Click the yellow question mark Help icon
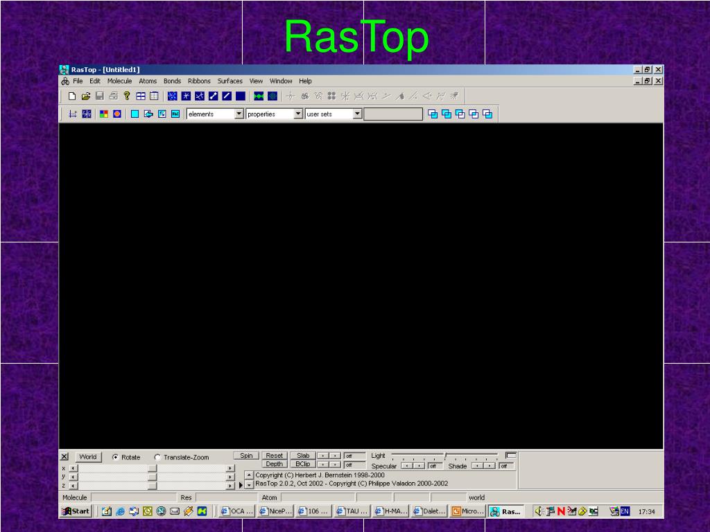This screenshot has height=532, width=710. [127, 96]
